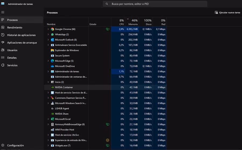
Task: Expand the Inicio (2) process group
Action: point(48,82)
